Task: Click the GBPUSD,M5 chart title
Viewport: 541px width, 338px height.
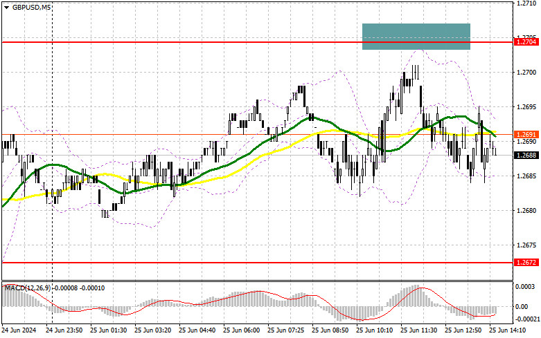Action: pyautogui.click(x=31, y=7)
